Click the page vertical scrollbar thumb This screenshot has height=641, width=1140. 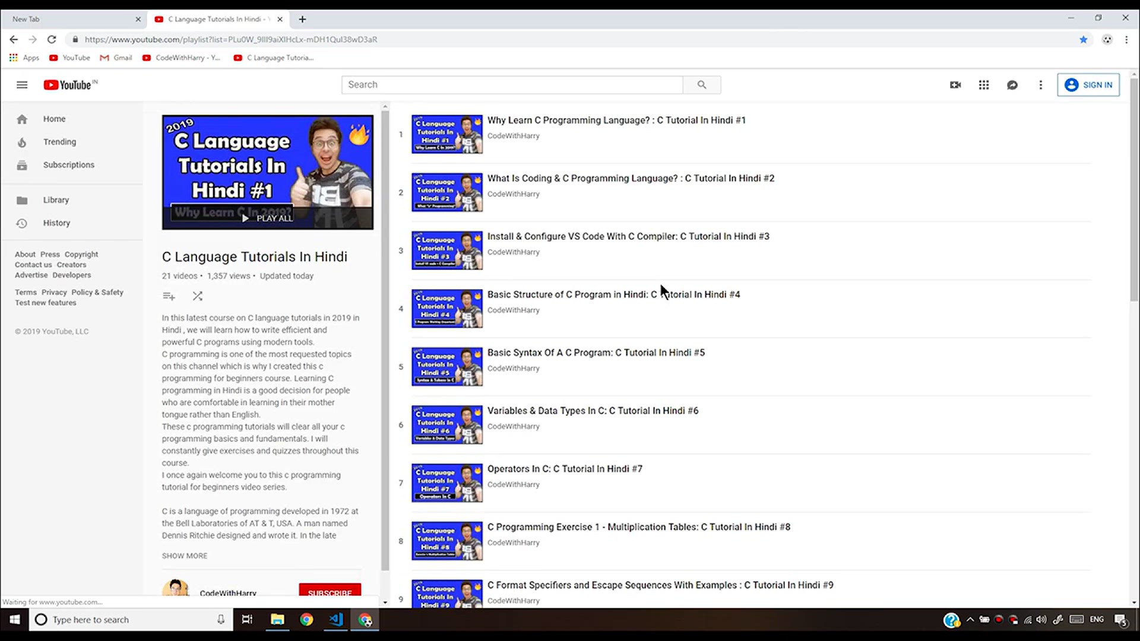pos(1134,190)
